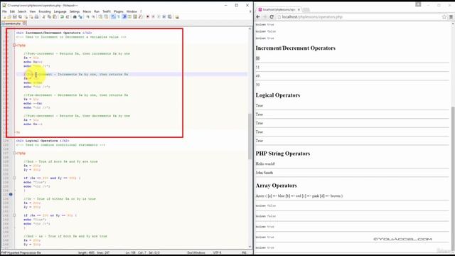Click the macro Playback icon
The width and height of the screenshot is (455, 256).
point(159,17)
